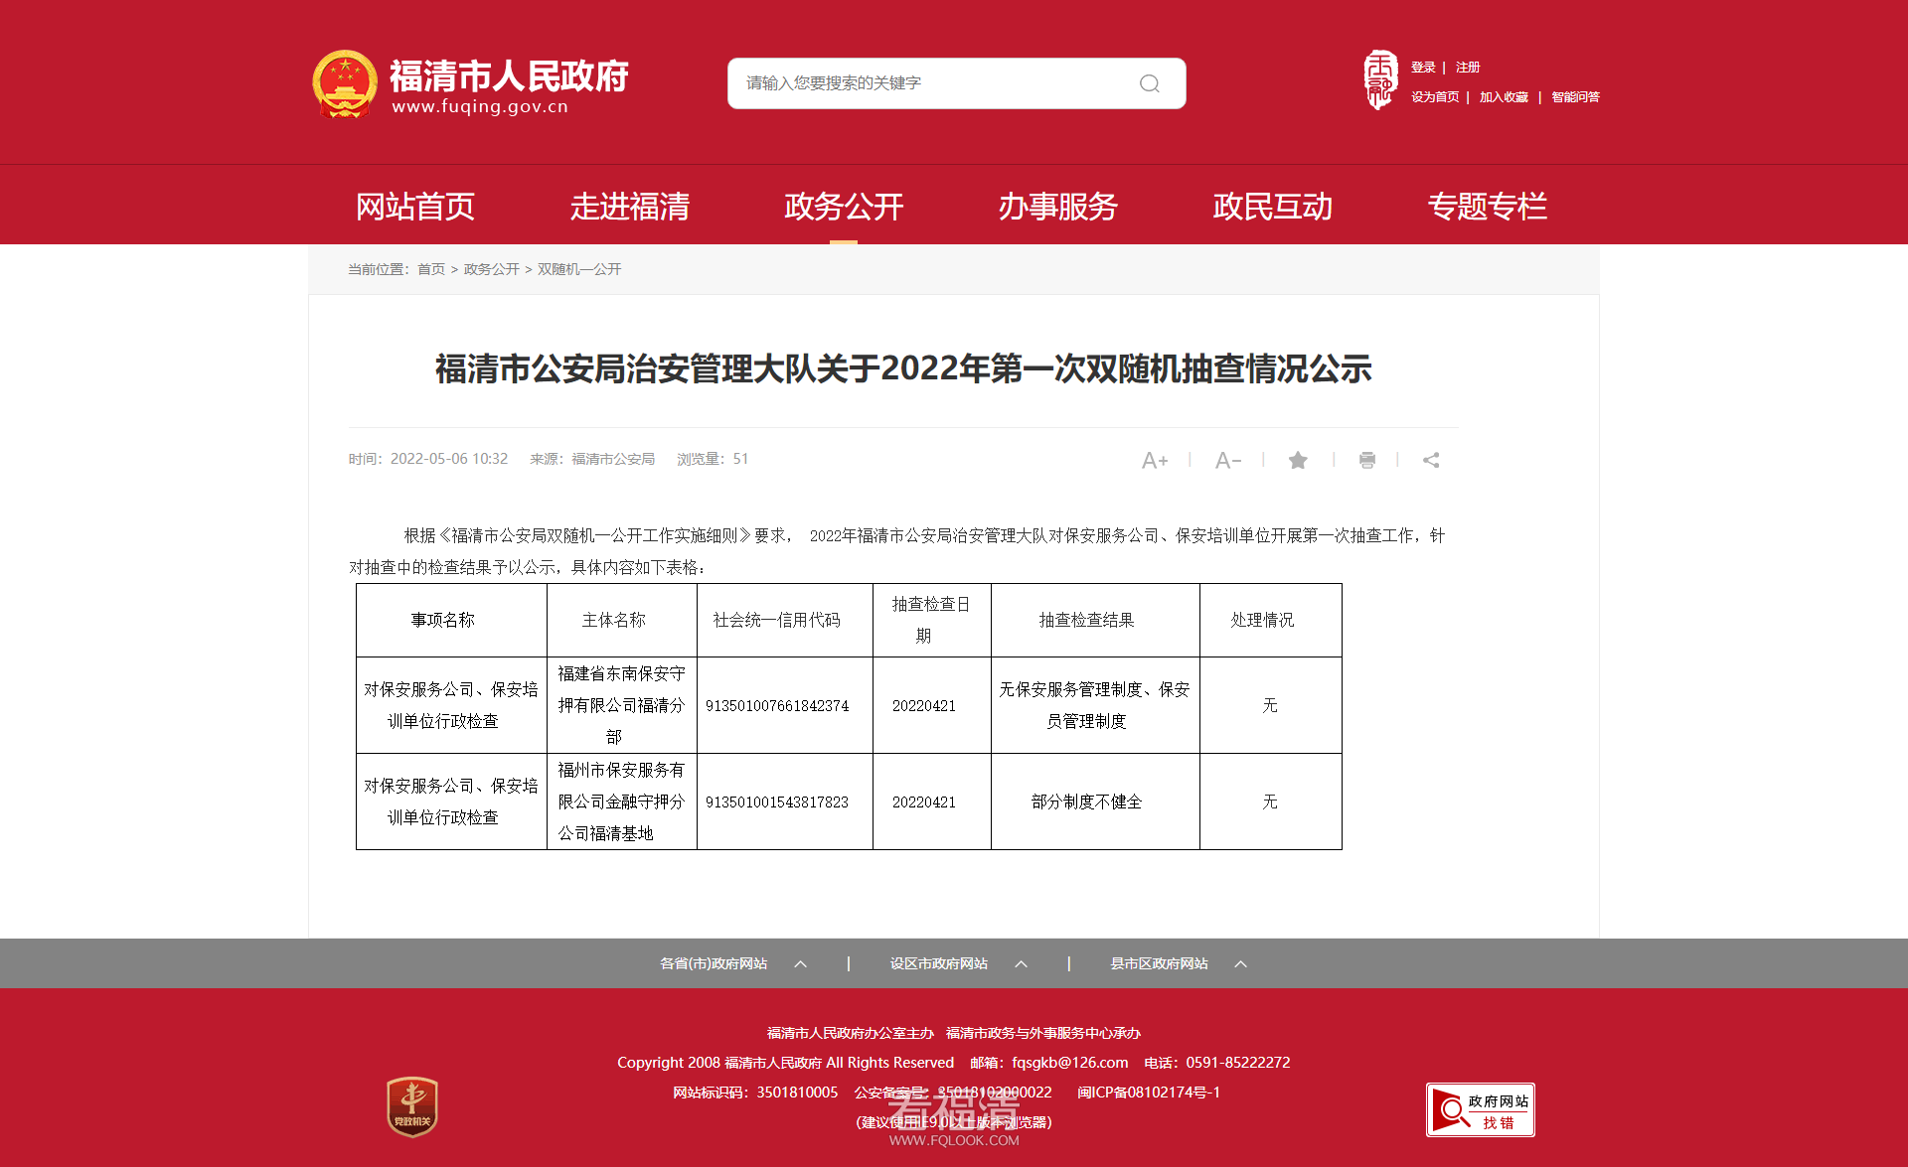Click the star favorite icon
This screenshot has width=1908, height=1167.
click(x=1298, y=460)
